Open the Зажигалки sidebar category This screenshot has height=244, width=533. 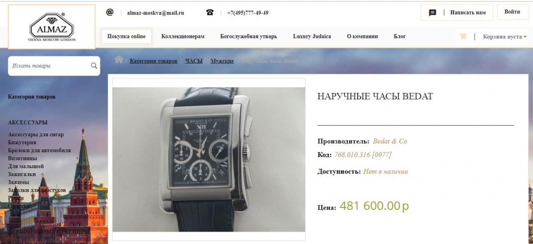[22, 174]
